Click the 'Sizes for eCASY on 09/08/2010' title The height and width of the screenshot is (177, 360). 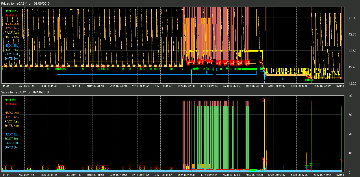25,92
